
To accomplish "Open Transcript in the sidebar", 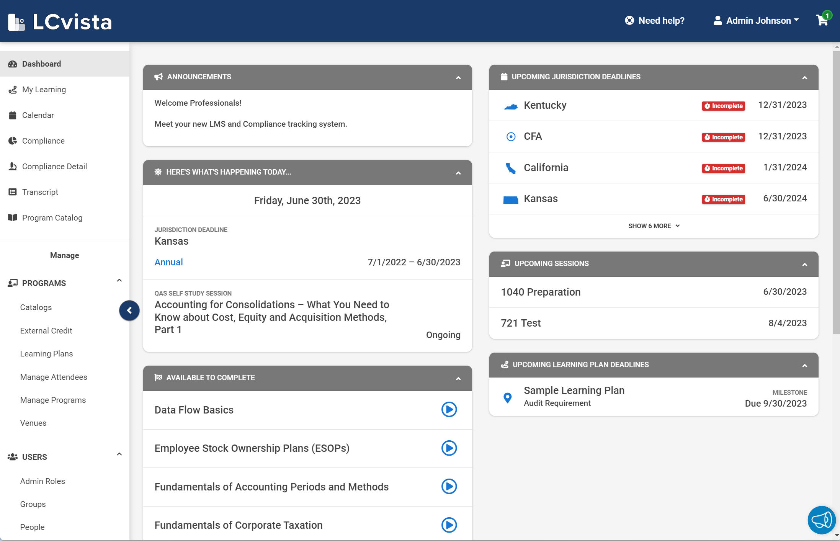I will 65,192.
